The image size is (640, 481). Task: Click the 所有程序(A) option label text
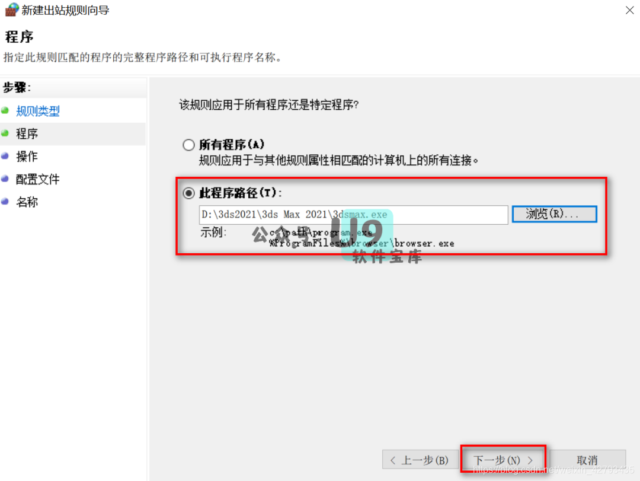tap(232, 144)
